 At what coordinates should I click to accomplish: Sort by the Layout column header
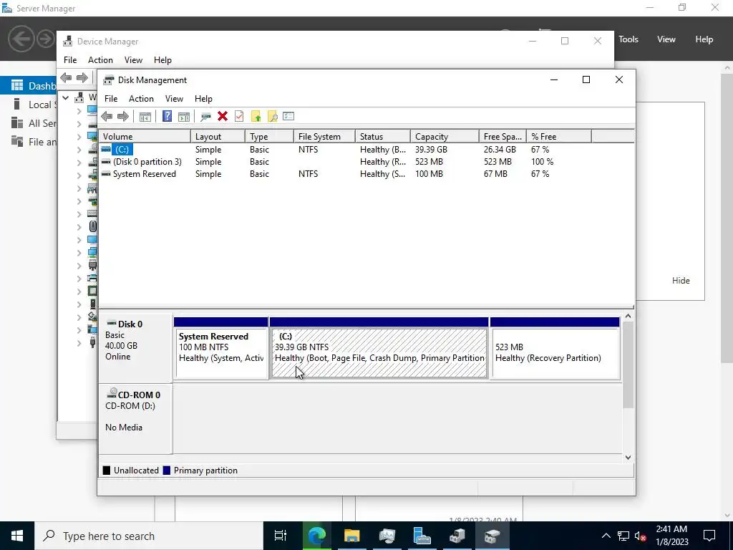coord(218,137)
